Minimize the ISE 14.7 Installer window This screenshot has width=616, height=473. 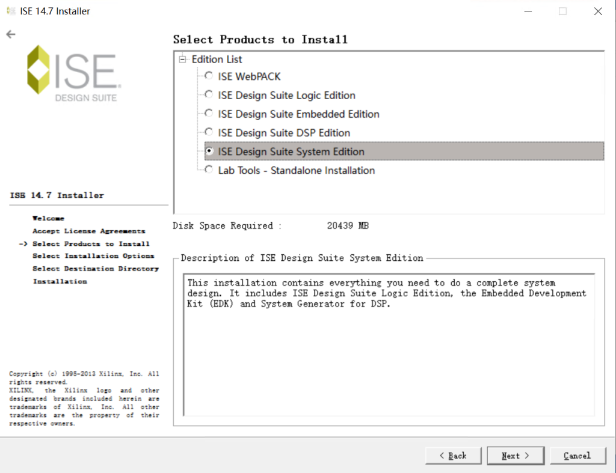tap(528, 11)
